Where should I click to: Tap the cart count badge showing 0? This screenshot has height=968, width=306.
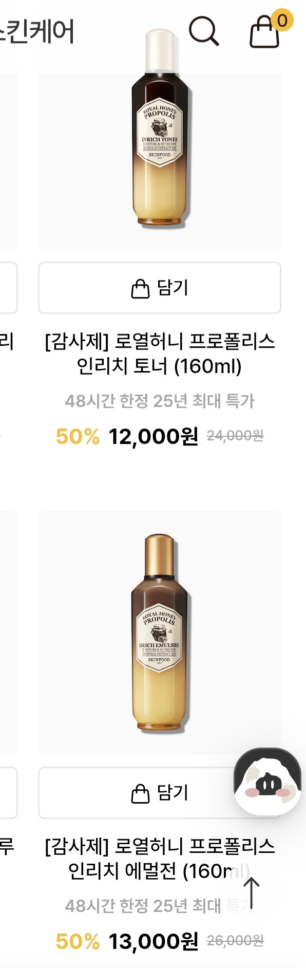282,21
